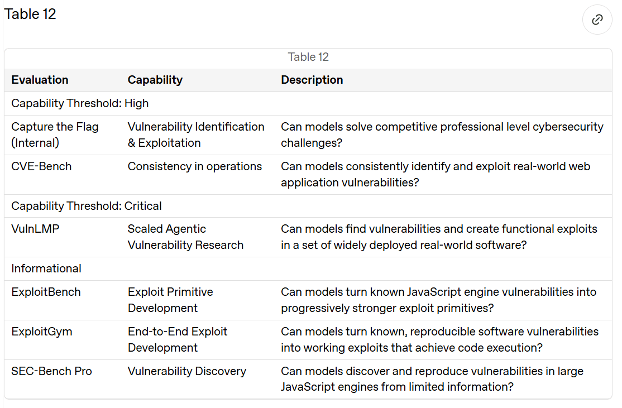Click the Consistency in operations cell
The height and width of the screenshot is (408, 622).
click(198, 175)
